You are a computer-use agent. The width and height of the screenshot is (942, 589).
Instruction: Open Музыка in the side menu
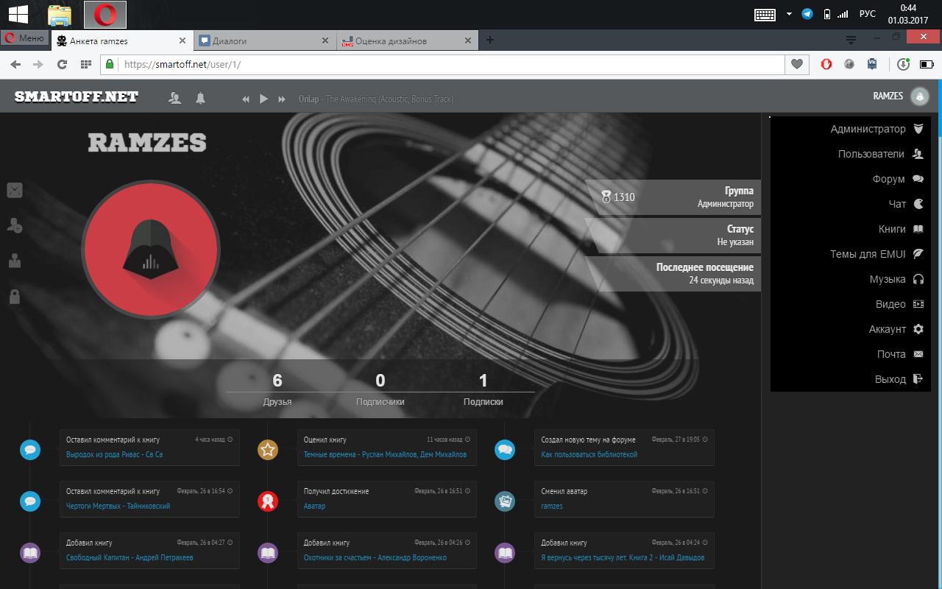896,279
